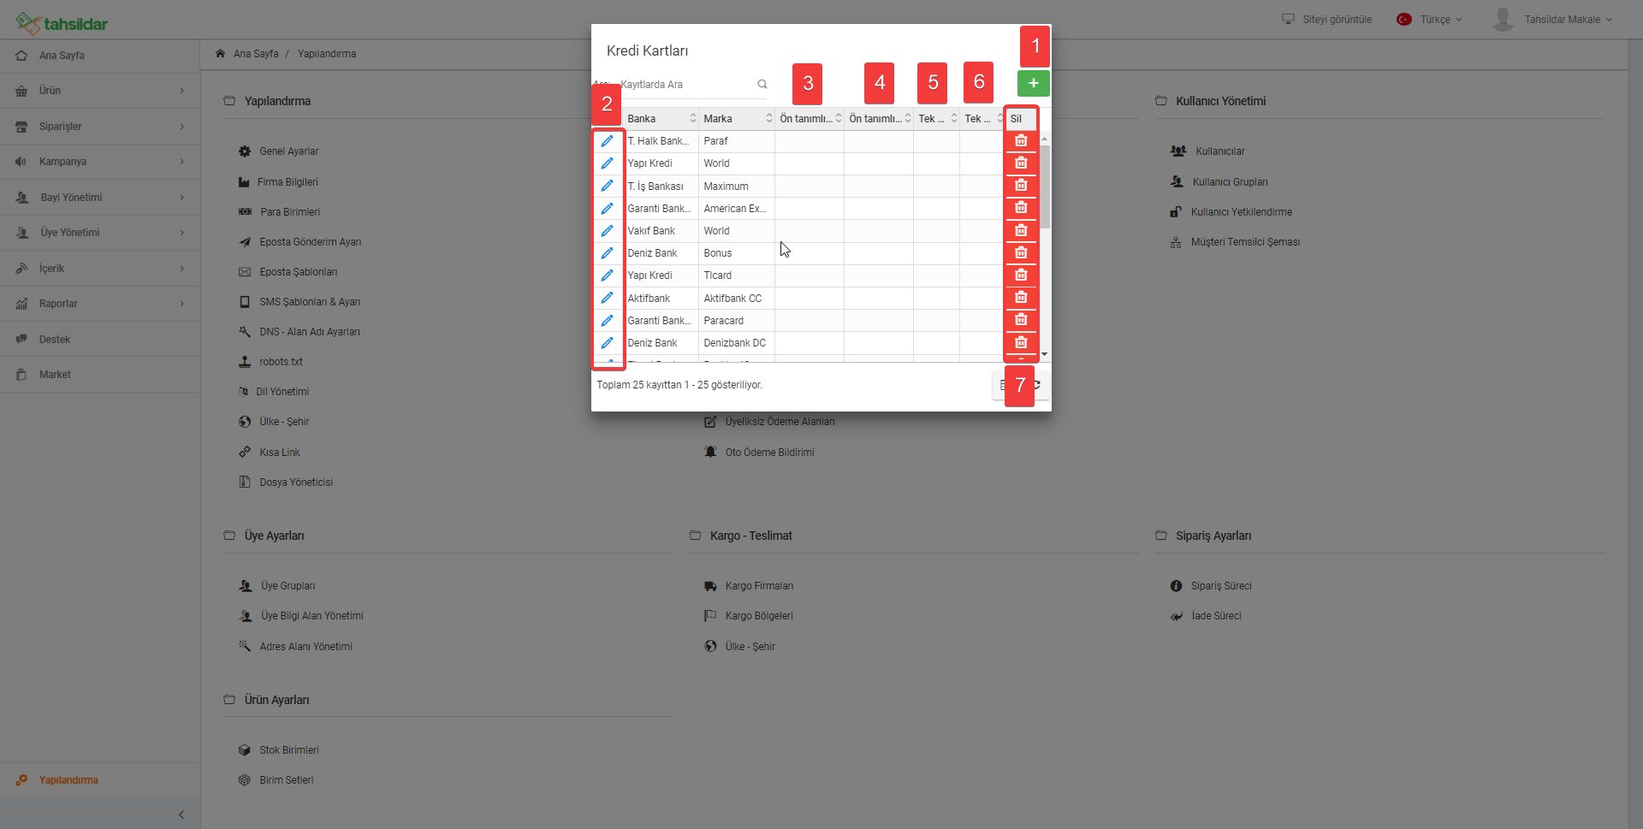Click the Turkish flag icon
The width and height of the screenshot is (1643, 829).
tap(1403, 19)
